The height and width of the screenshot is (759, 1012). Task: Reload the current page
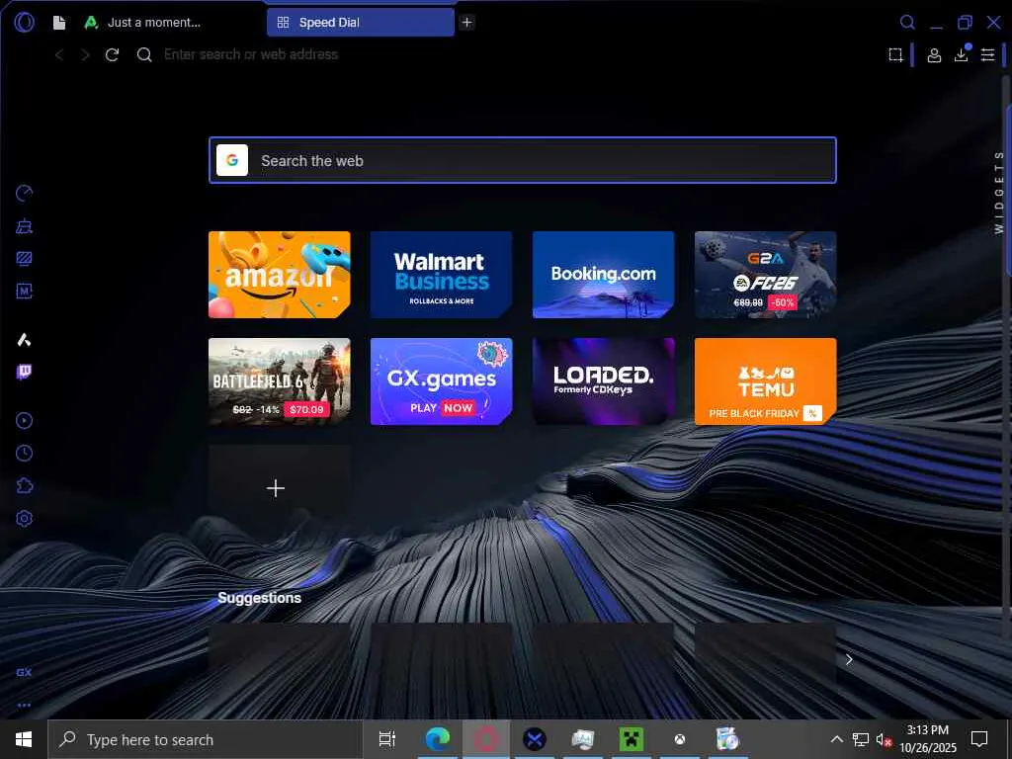tap(113, 55)
